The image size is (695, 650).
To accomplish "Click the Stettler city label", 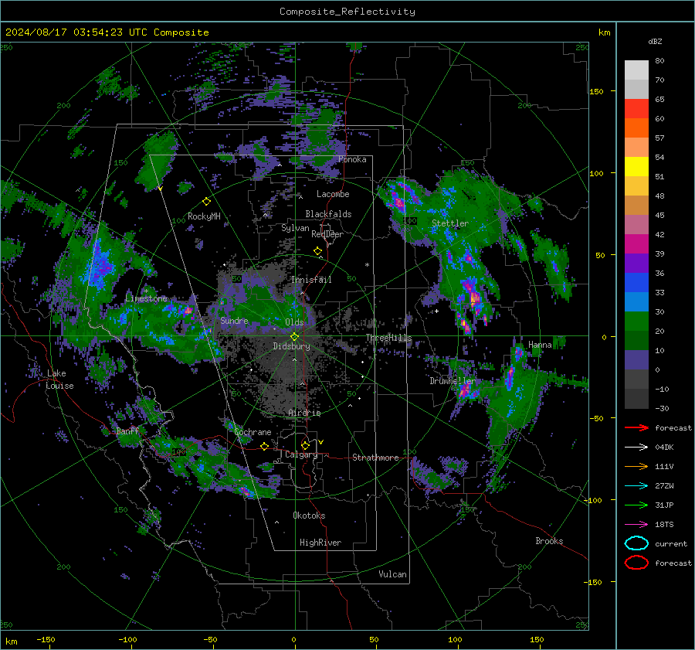I will (450, 223).
